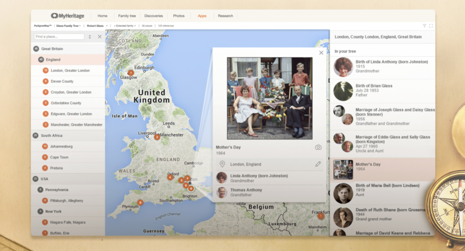The height and width of the screenshot is (251, 465).
Task: Click the London, England location text
Action: coord(246,164)
